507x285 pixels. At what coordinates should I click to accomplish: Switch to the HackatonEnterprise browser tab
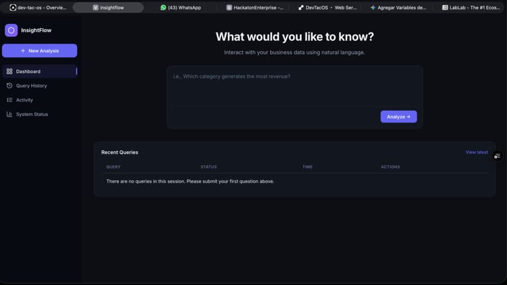[x=255, y=7]
